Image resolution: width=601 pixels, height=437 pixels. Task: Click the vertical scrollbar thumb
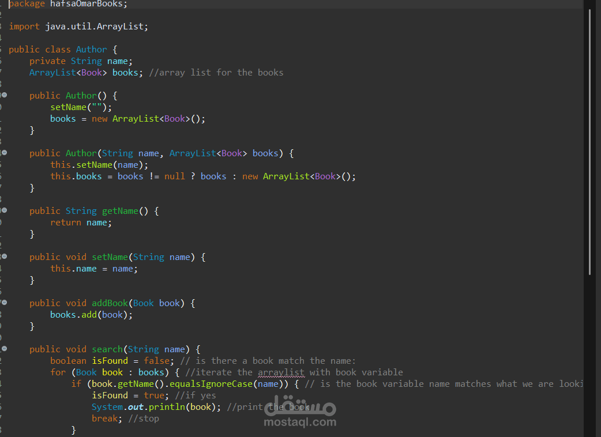(x=590, y=142)
